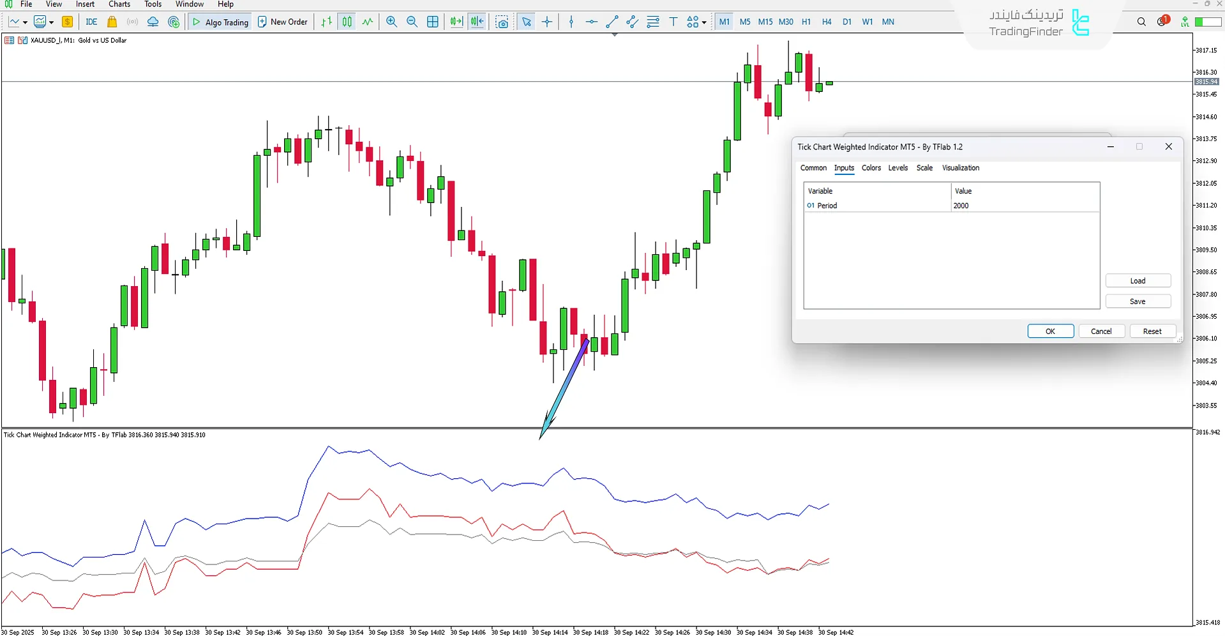Toggle Algo Trading on

(x=220, y=21)
